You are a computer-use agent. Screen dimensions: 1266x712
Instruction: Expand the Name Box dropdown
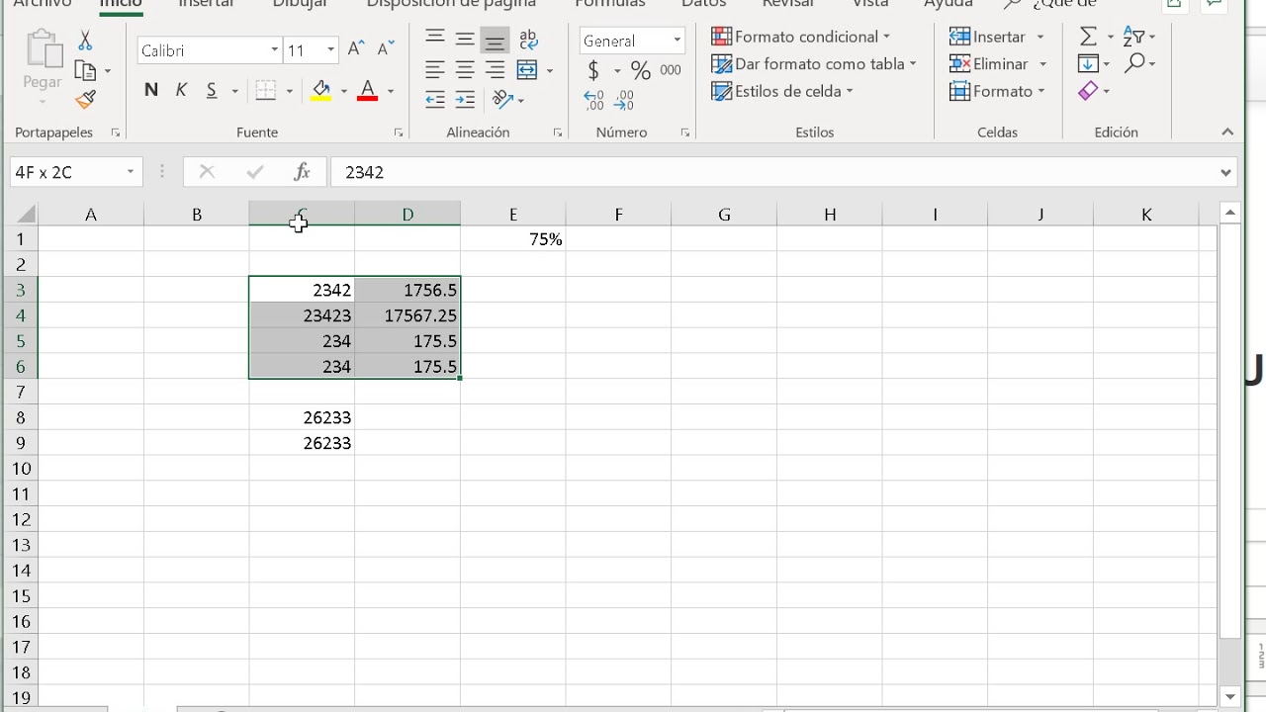pyautogui.click(x=130, y=171)
